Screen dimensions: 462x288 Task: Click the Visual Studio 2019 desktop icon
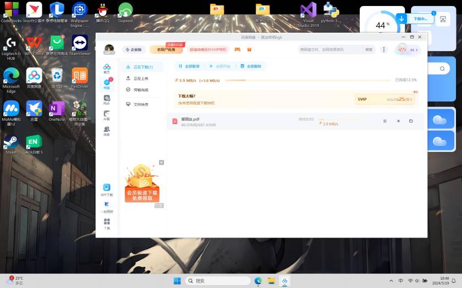308,14
